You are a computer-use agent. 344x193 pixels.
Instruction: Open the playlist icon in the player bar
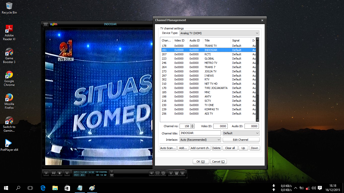(x=183, y=173)
